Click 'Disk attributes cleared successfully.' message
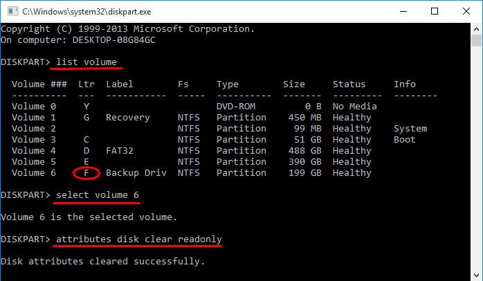Screen dimensions: 483x281 [x=103, y=262]
